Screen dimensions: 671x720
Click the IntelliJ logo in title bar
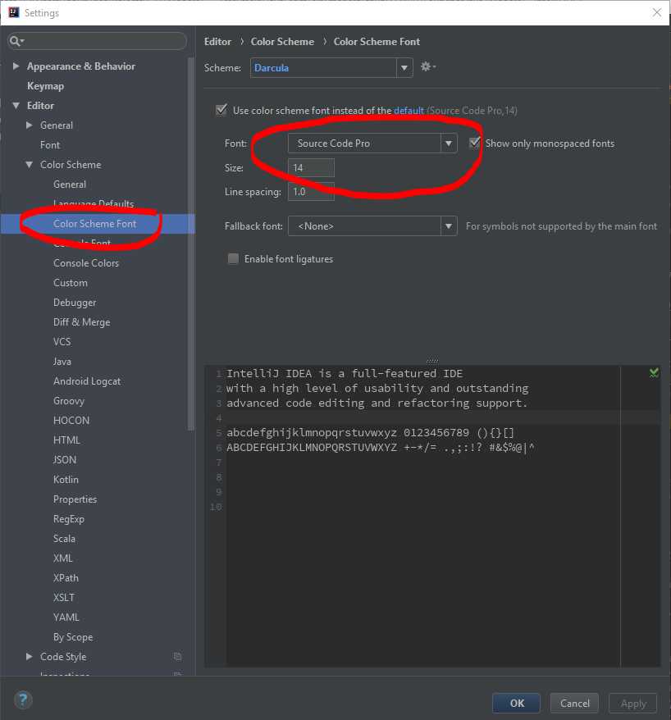[13, 12]
